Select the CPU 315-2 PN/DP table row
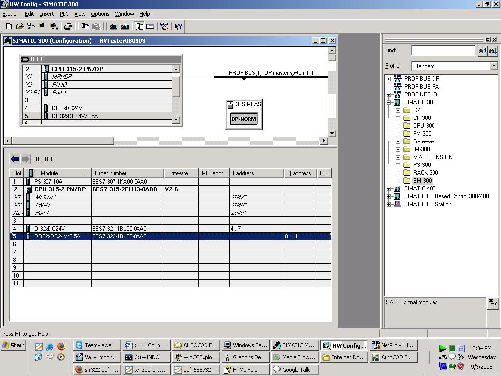This screenshot has width=501, height=376. pos(60,189)
